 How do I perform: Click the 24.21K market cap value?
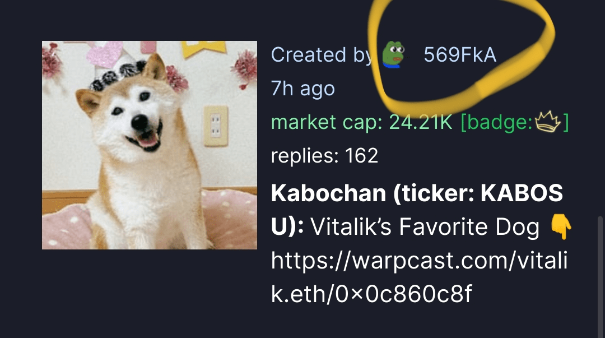click(x=420, y=122)
